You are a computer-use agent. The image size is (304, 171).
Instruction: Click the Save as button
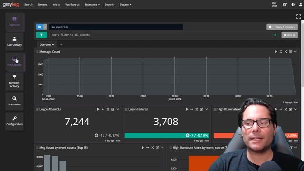[289, 35]
